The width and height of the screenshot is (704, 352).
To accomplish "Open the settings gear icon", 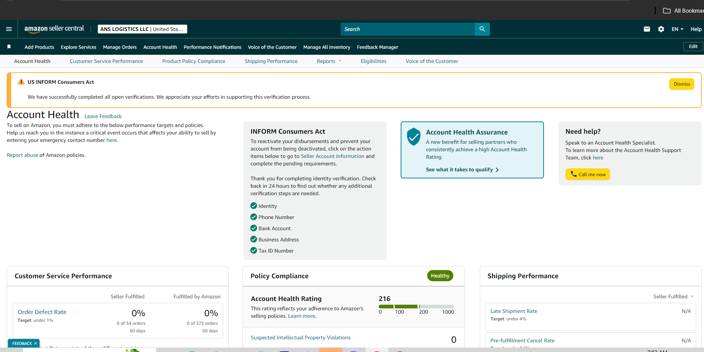I will (661, 29).
